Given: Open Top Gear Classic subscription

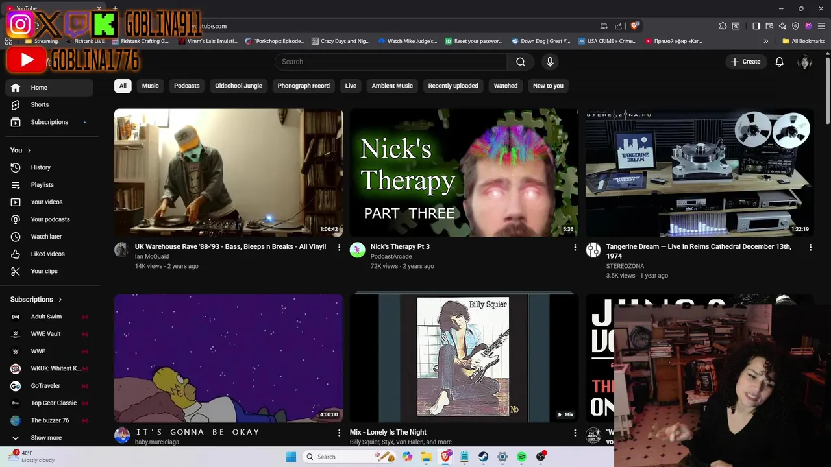Looking at the screenshot, I should [49, 403].
